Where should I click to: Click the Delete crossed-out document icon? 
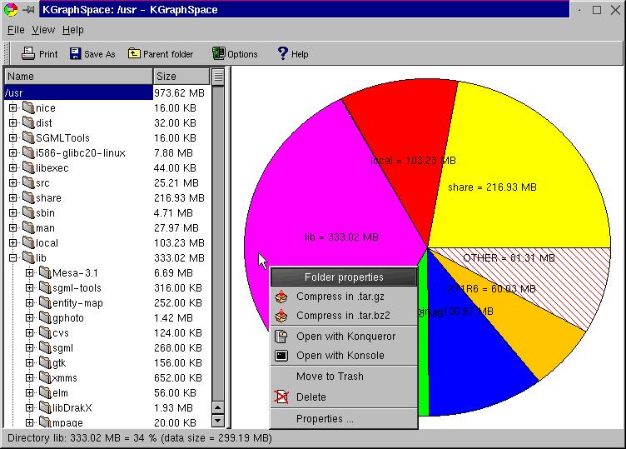(x=281, y=397)
